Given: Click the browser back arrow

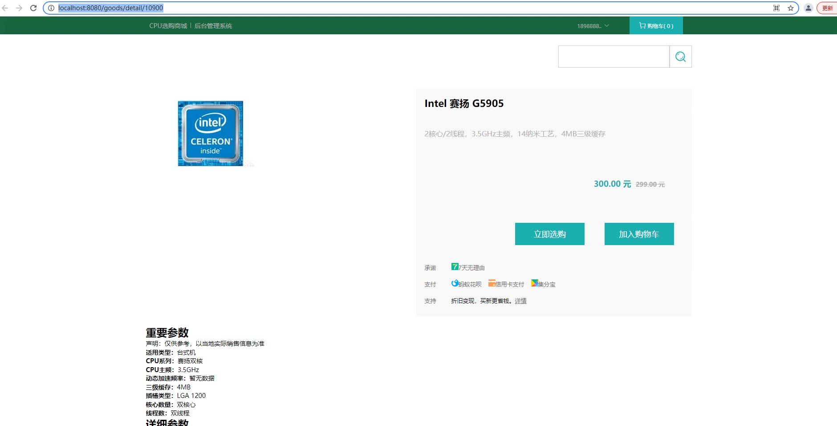Looking at the screenshot, I should (x=5, y=8).
